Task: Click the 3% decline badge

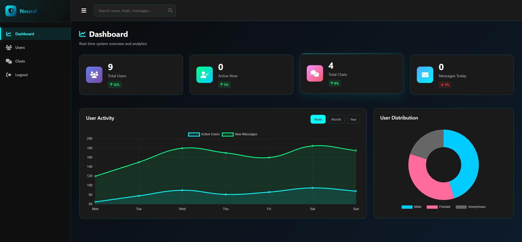Action: pos(445,85)
